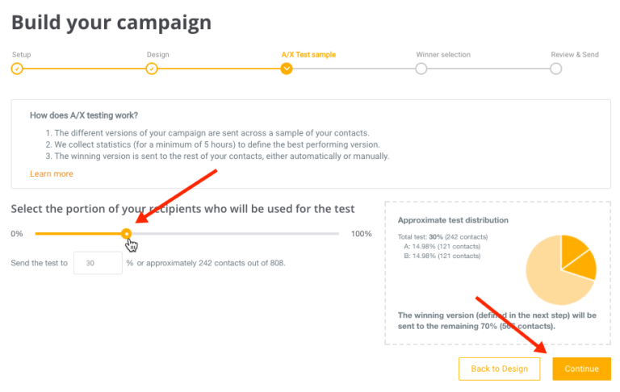Go to the Design step label
620x392 pixels.
[x=157, y=55]
